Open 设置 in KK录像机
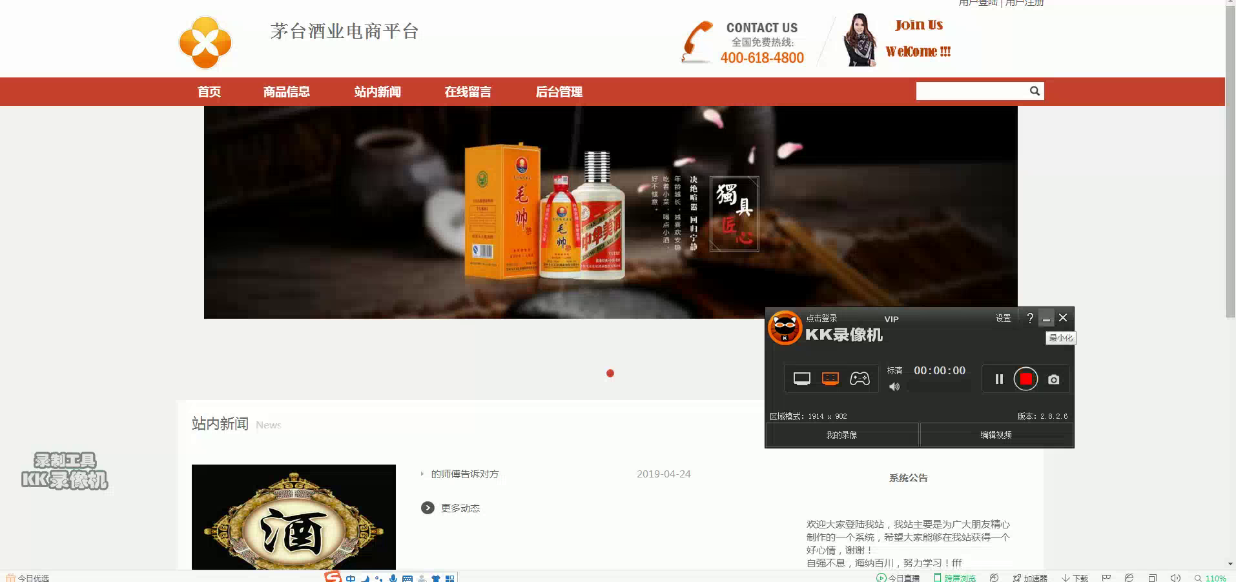This screenshot has width=1236, height=582. (1003, 318)
